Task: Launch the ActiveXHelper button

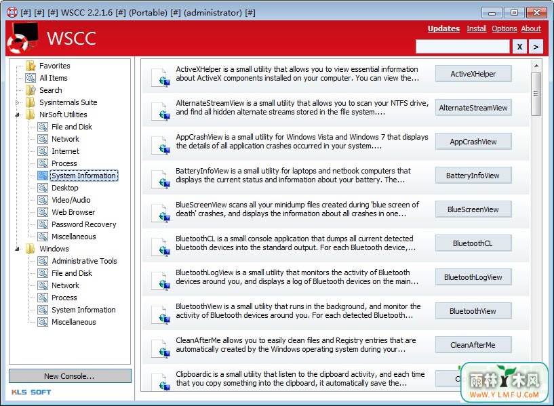Action: click(473, 74)
